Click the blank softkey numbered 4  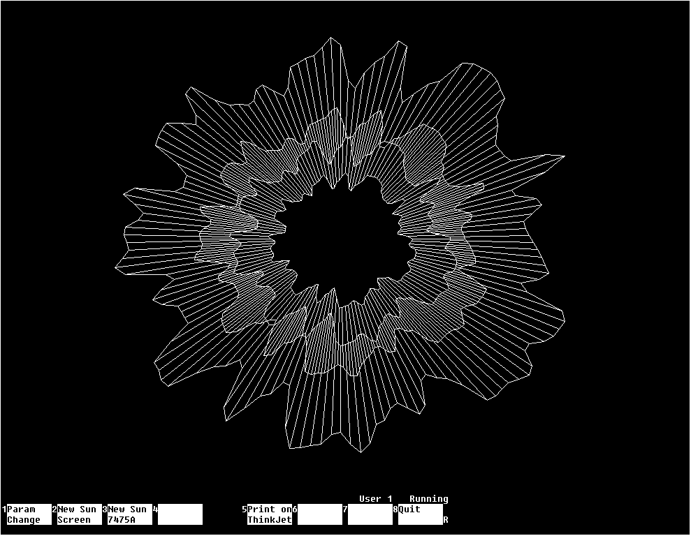coord(180,514)
